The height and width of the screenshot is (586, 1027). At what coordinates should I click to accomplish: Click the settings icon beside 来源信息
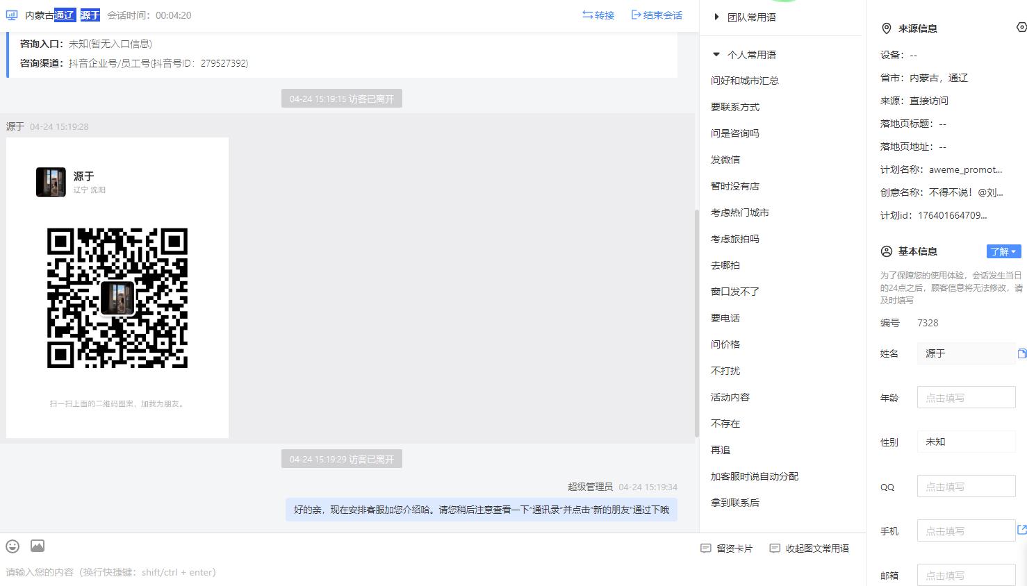[1021, 28]
